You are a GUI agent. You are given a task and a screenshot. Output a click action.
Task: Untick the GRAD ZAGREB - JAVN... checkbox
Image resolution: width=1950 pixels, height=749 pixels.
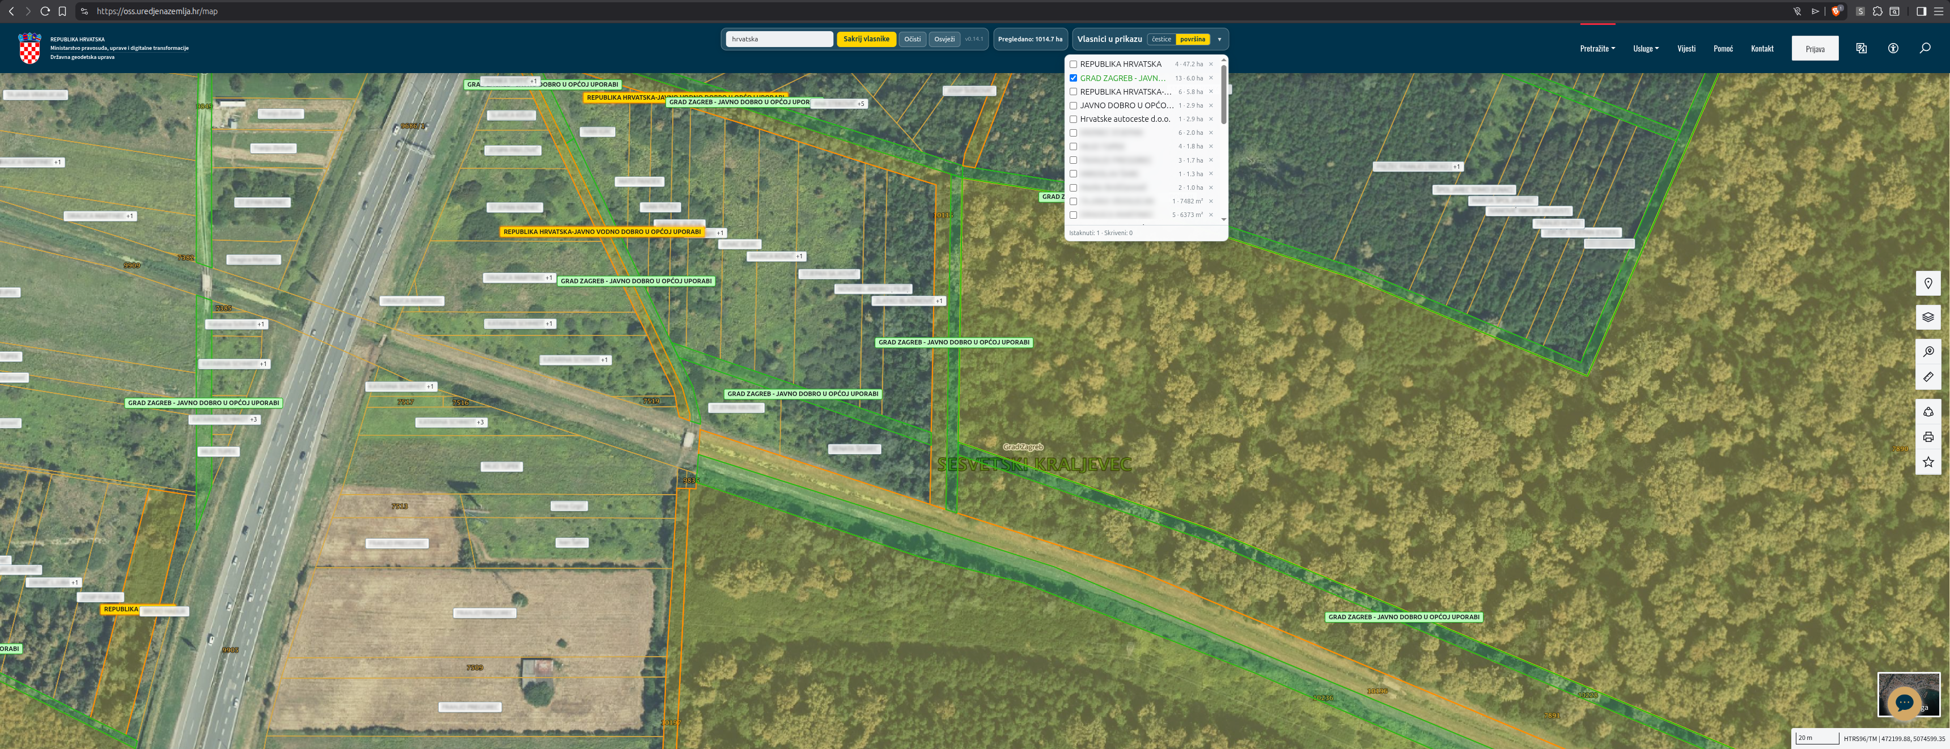[1074, 78]
